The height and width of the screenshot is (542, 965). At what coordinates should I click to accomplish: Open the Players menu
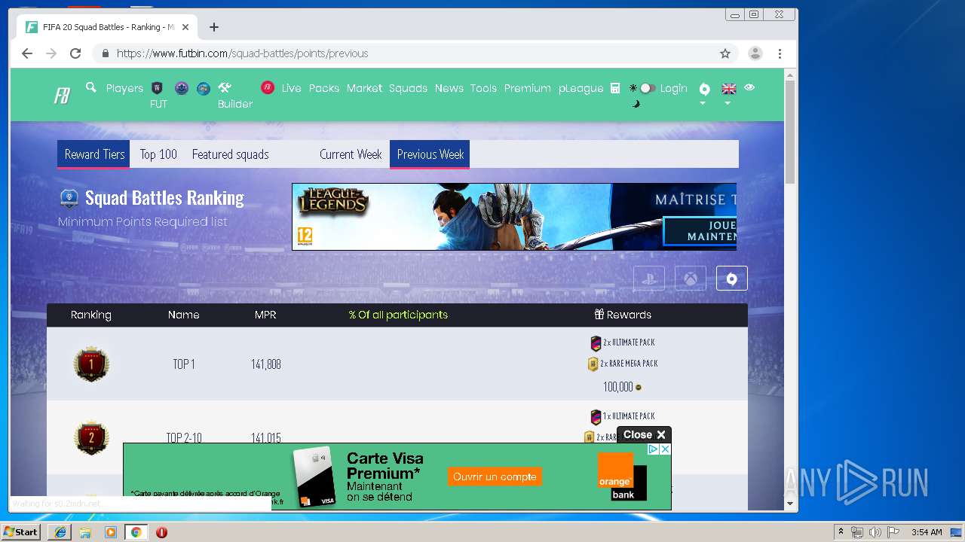point(124,88)
